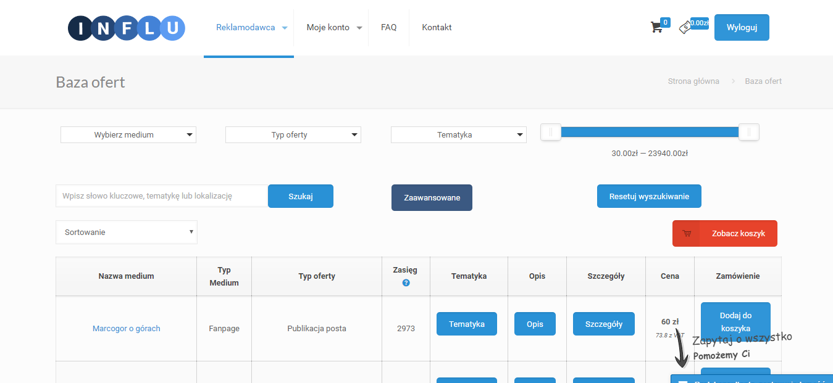Click the left price range slider handle
The height and width of the screenshot is (383, 833).
click(551, 132)
